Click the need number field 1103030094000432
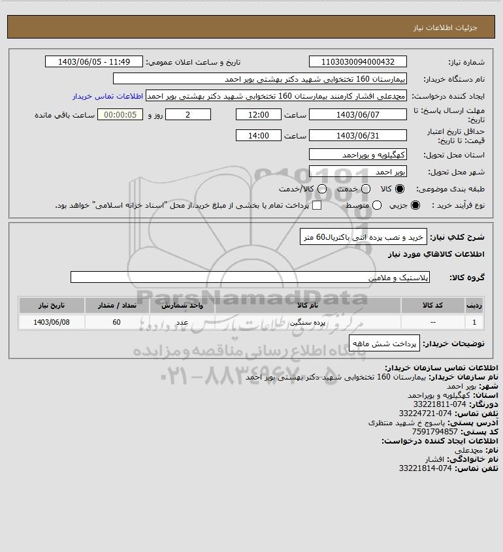 point(357,61)
